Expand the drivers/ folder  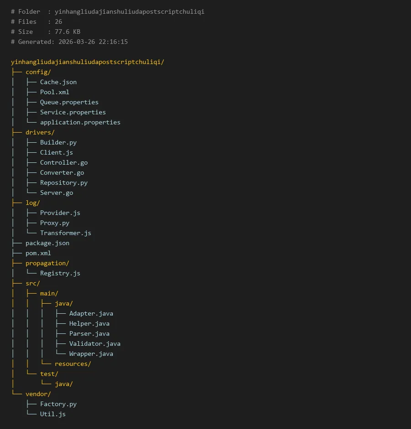tap(40, 133)
